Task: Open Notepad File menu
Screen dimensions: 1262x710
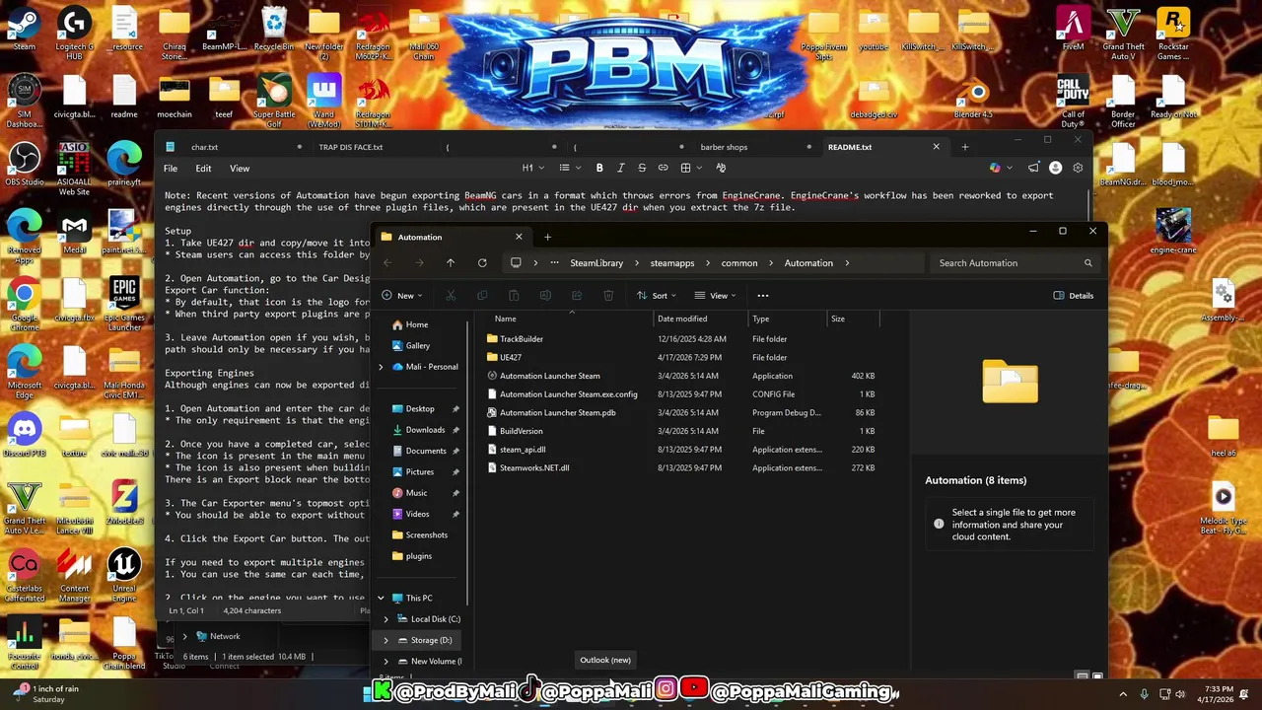Action: pyautogui.click(x=171, y=169)
